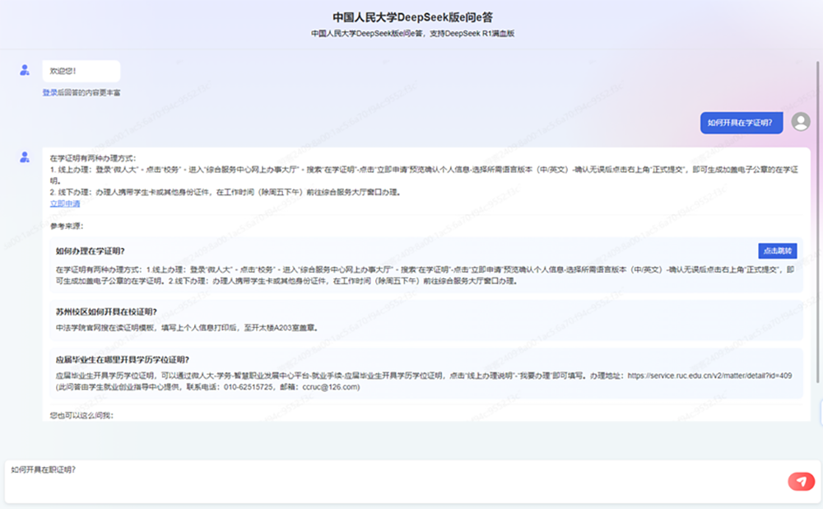Click the red paper-plane send button
The image size is (823, 509).
801,481
